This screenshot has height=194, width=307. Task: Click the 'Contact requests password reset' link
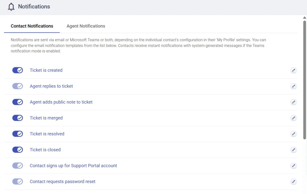pos(62,181)
